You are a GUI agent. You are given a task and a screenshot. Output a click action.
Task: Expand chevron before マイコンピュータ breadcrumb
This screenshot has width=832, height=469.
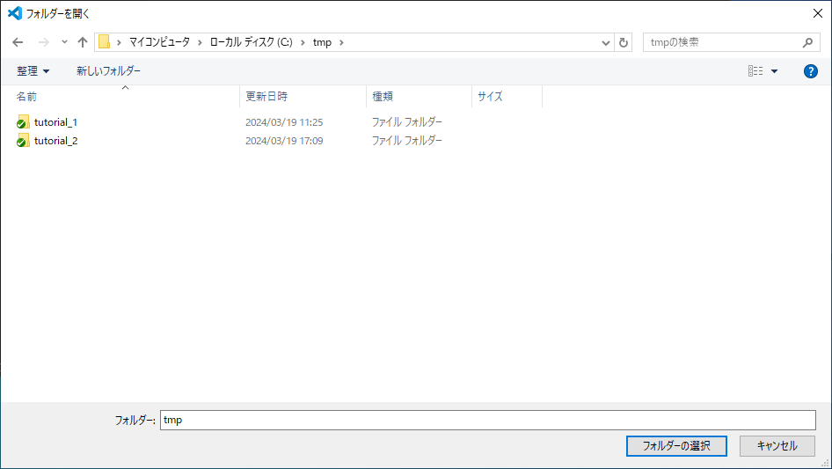pyautogui.click(x=119, y=42)
